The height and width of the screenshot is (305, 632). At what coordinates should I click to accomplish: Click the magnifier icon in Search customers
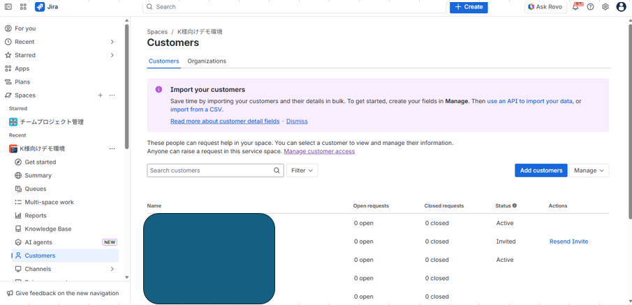pos(277,171)
